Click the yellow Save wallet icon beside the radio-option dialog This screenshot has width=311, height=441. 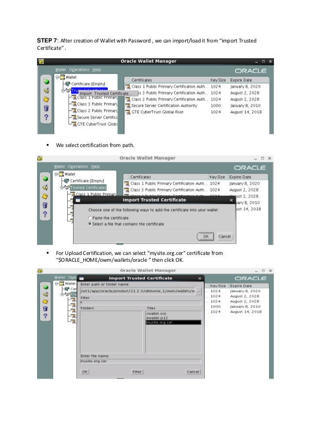click(45, 196)
